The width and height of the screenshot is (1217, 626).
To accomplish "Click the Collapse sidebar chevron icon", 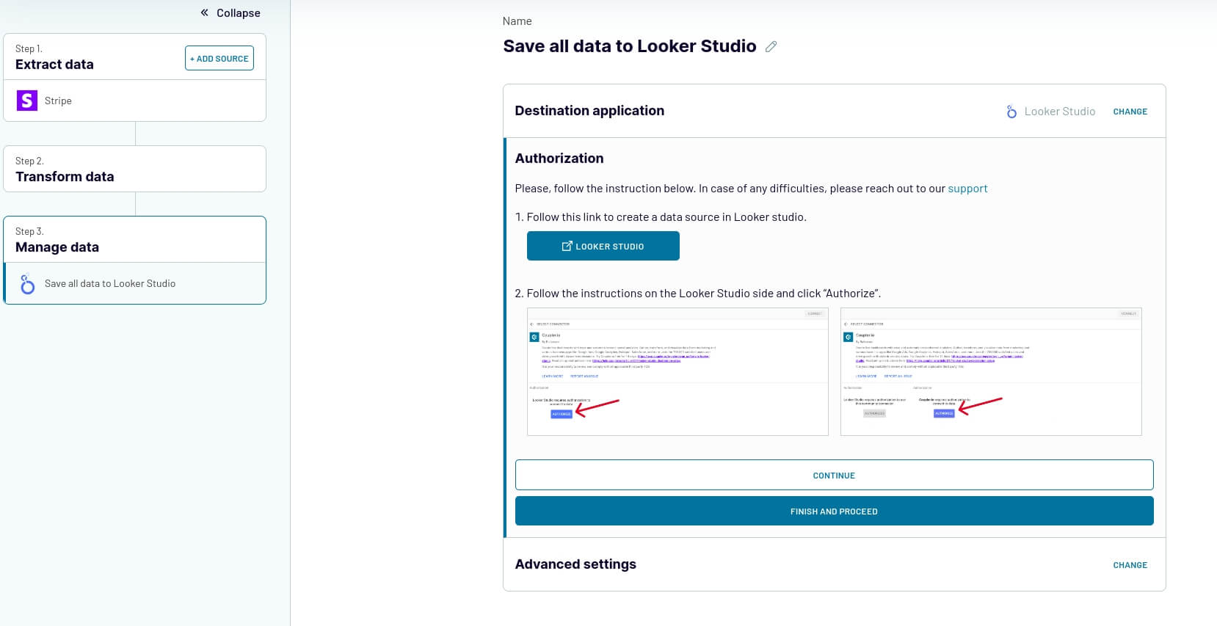I will [x=204, y=12].
